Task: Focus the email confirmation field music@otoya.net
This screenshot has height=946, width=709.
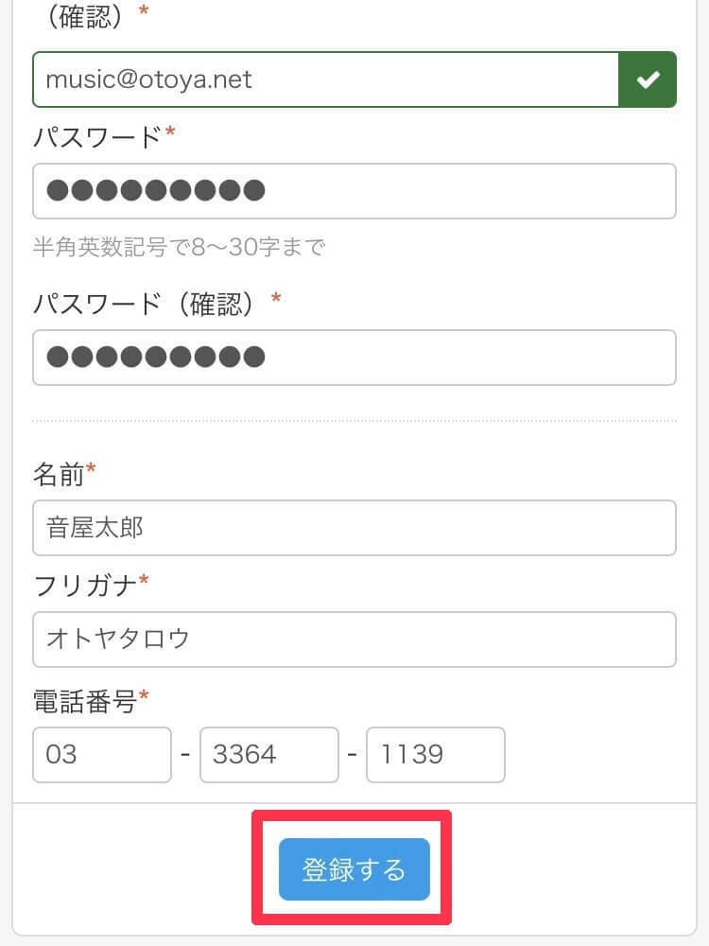Action: [324, 79]
